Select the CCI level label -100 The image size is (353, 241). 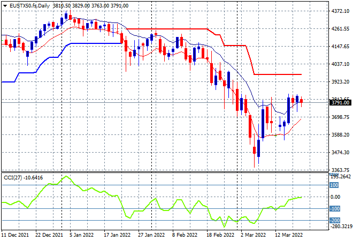click(335, 208)
